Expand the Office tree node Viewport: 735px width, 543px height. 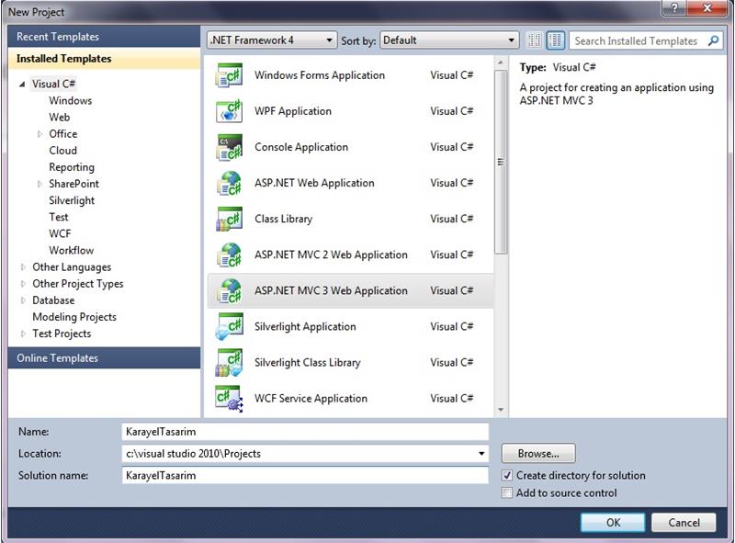[40, 134]
